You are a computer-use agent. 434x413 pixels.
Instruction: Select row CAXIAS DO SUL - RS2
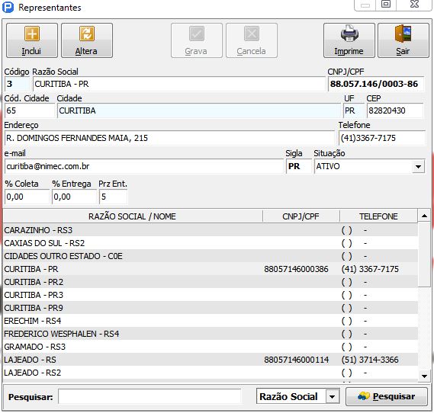tap(210, 243)
